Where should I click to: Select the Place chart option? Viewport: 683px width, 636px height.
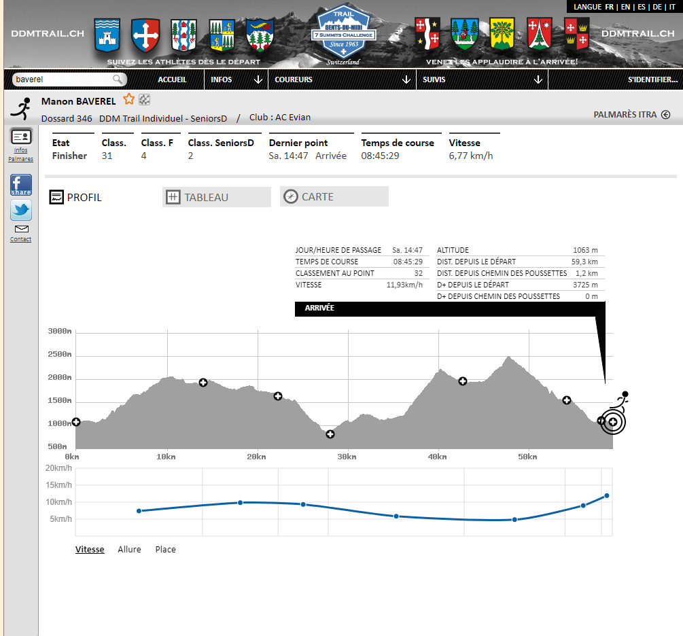(x=165, y=549)
